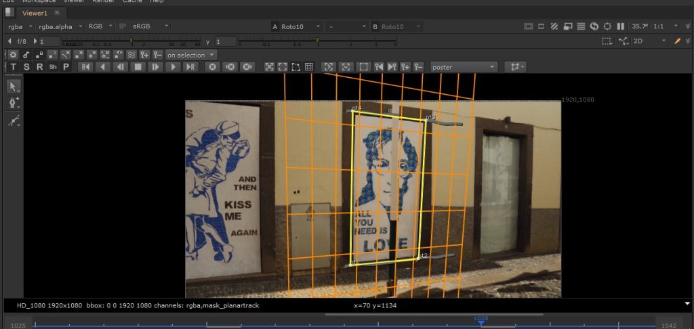694x329 pixels.
Task: Click the gain value input field
Action: pos(49,41)
